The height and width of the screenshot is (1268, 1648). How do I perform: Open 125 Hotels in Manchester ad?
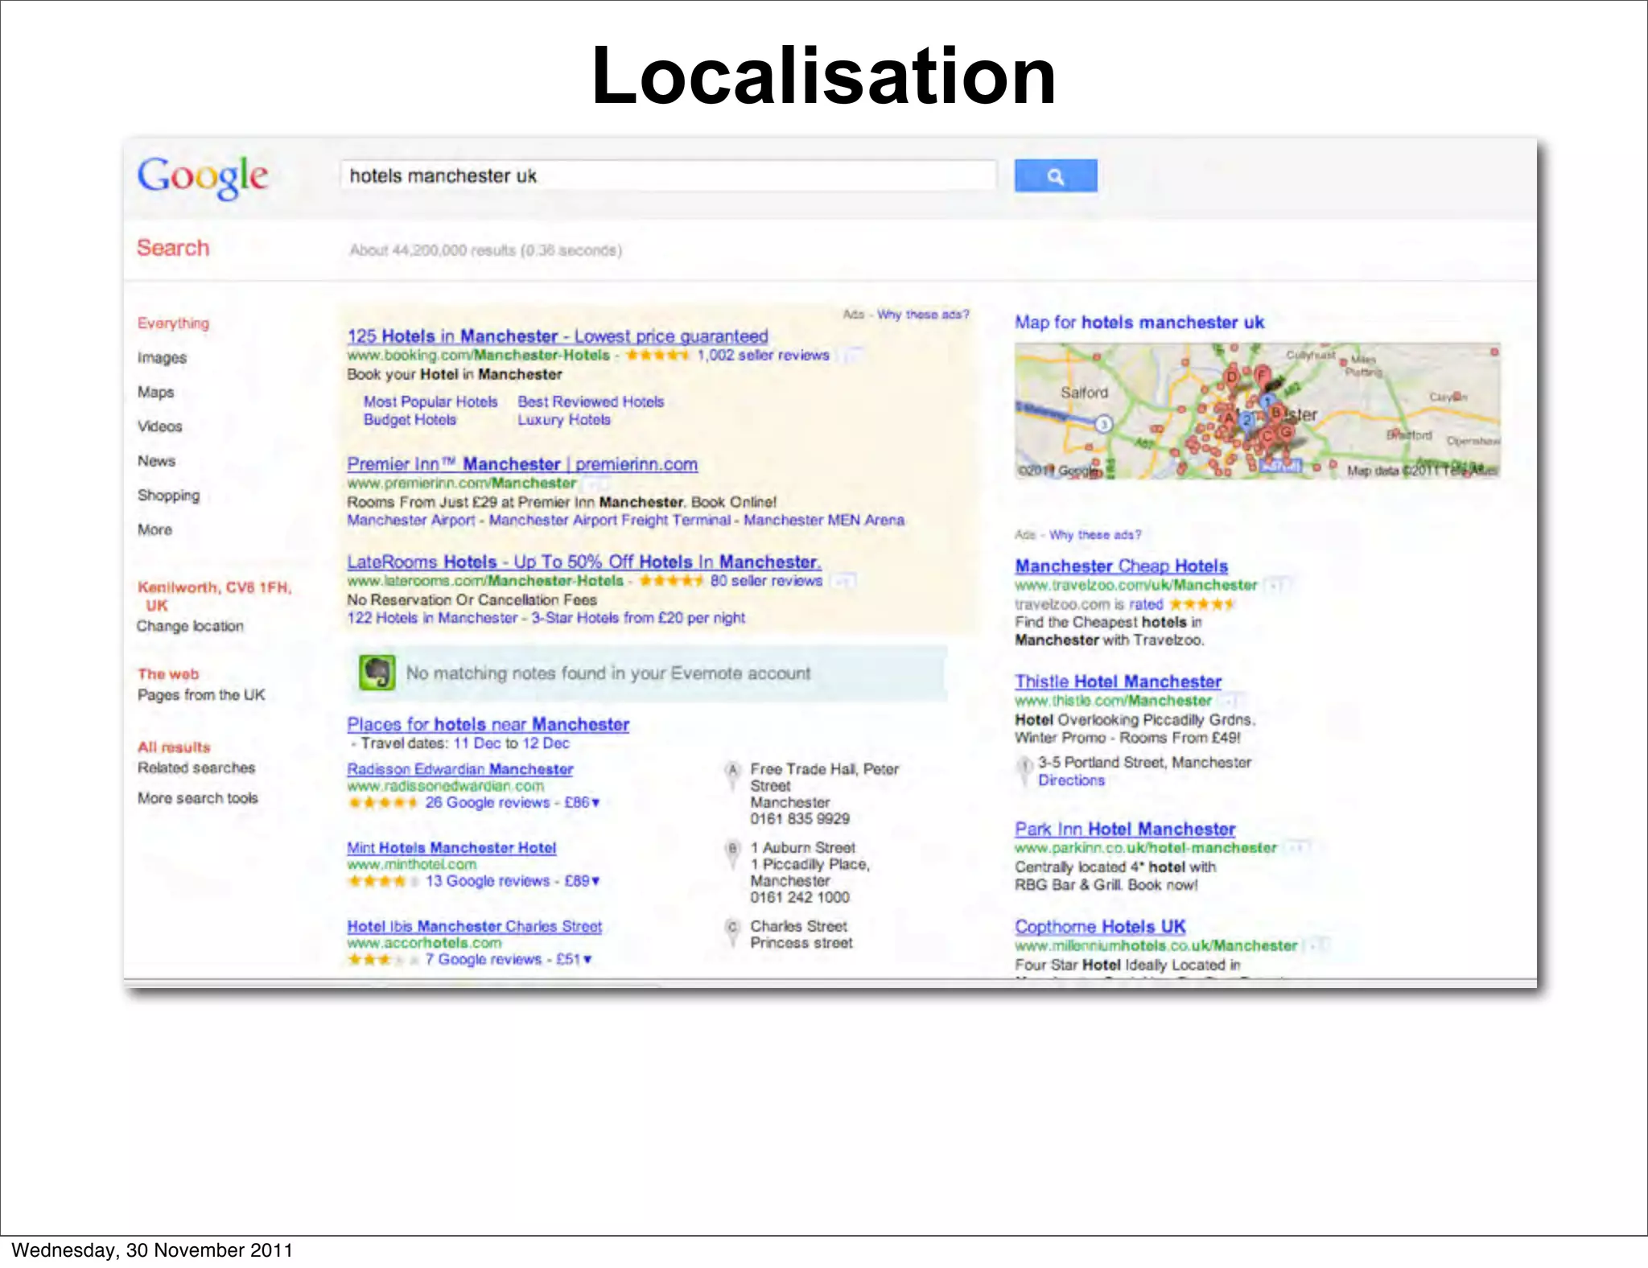(x=558, y=336)
